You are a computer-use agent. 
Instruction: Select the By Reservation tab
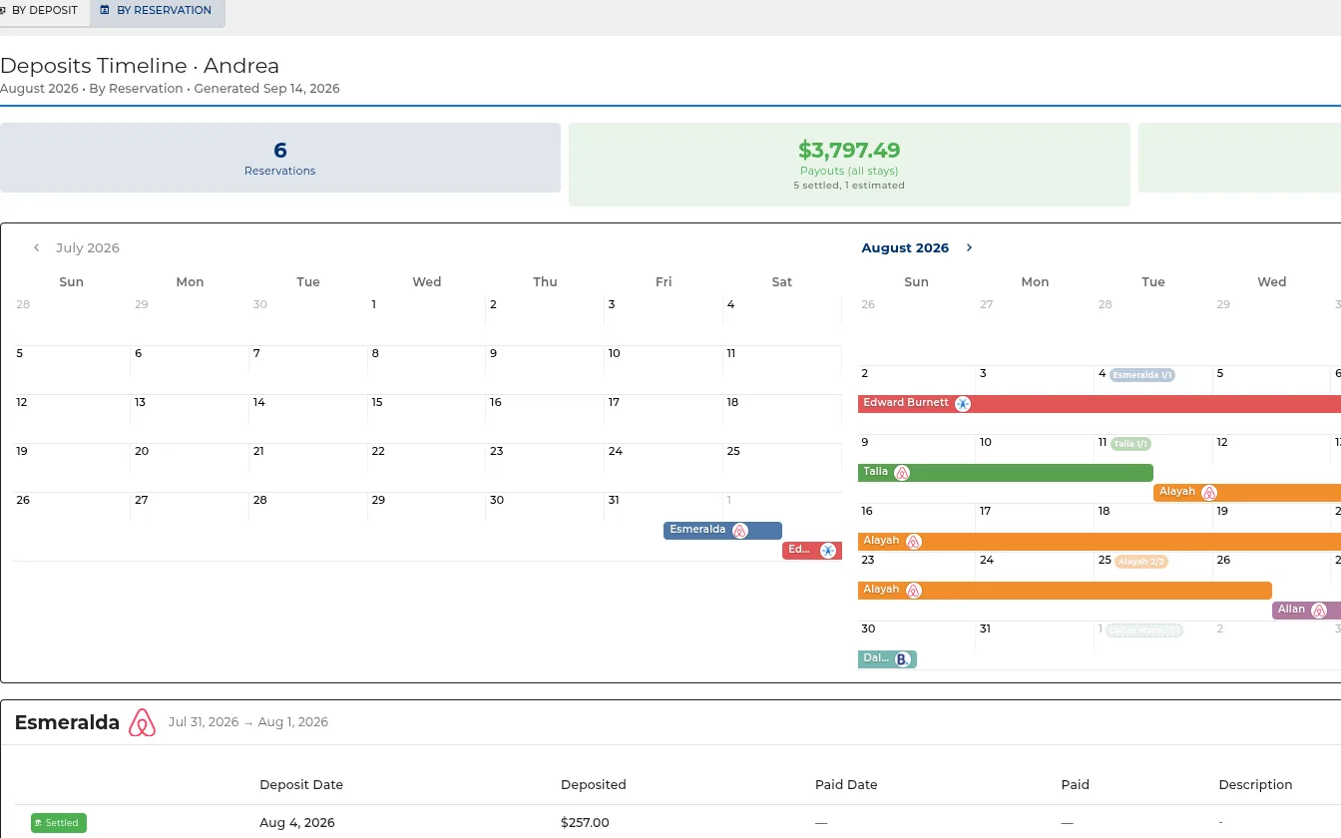[x=157, y=11]
